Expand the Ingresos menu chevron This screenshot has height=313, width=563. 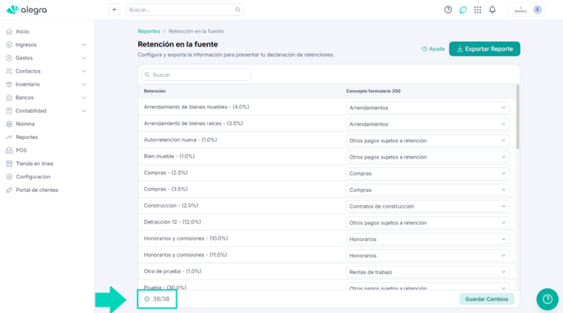[84, 45]
